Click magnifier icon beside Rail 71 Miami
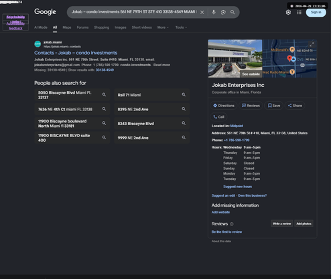Viewport: 335px width, 279px height. point(184,94)
